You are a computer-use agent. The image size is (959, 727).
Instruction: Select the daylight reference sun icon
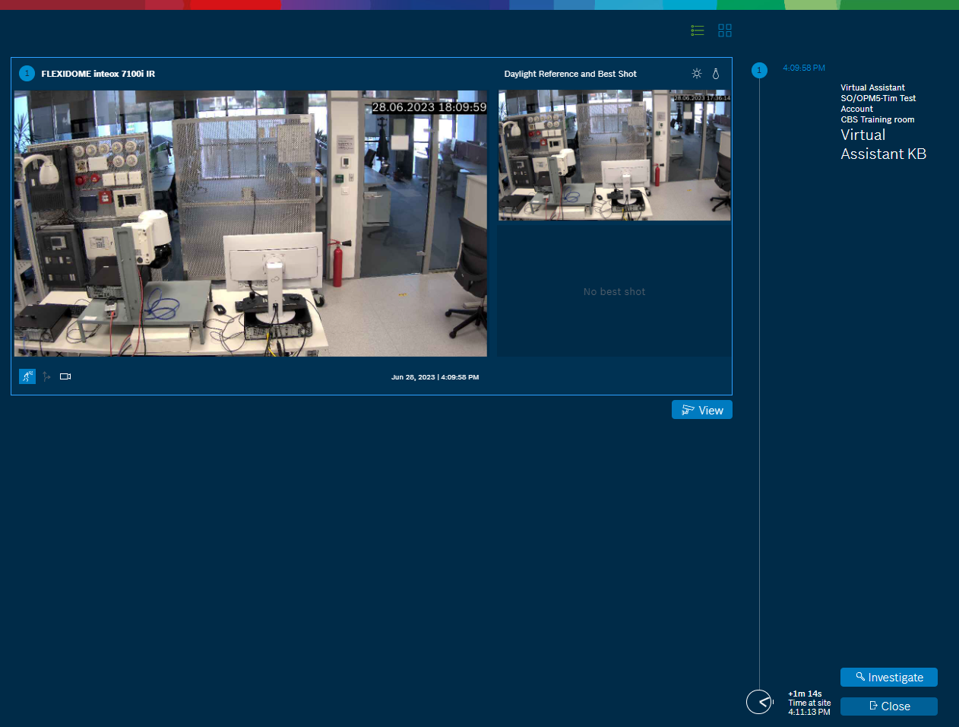pyautogui.click(x=697, y=74)
